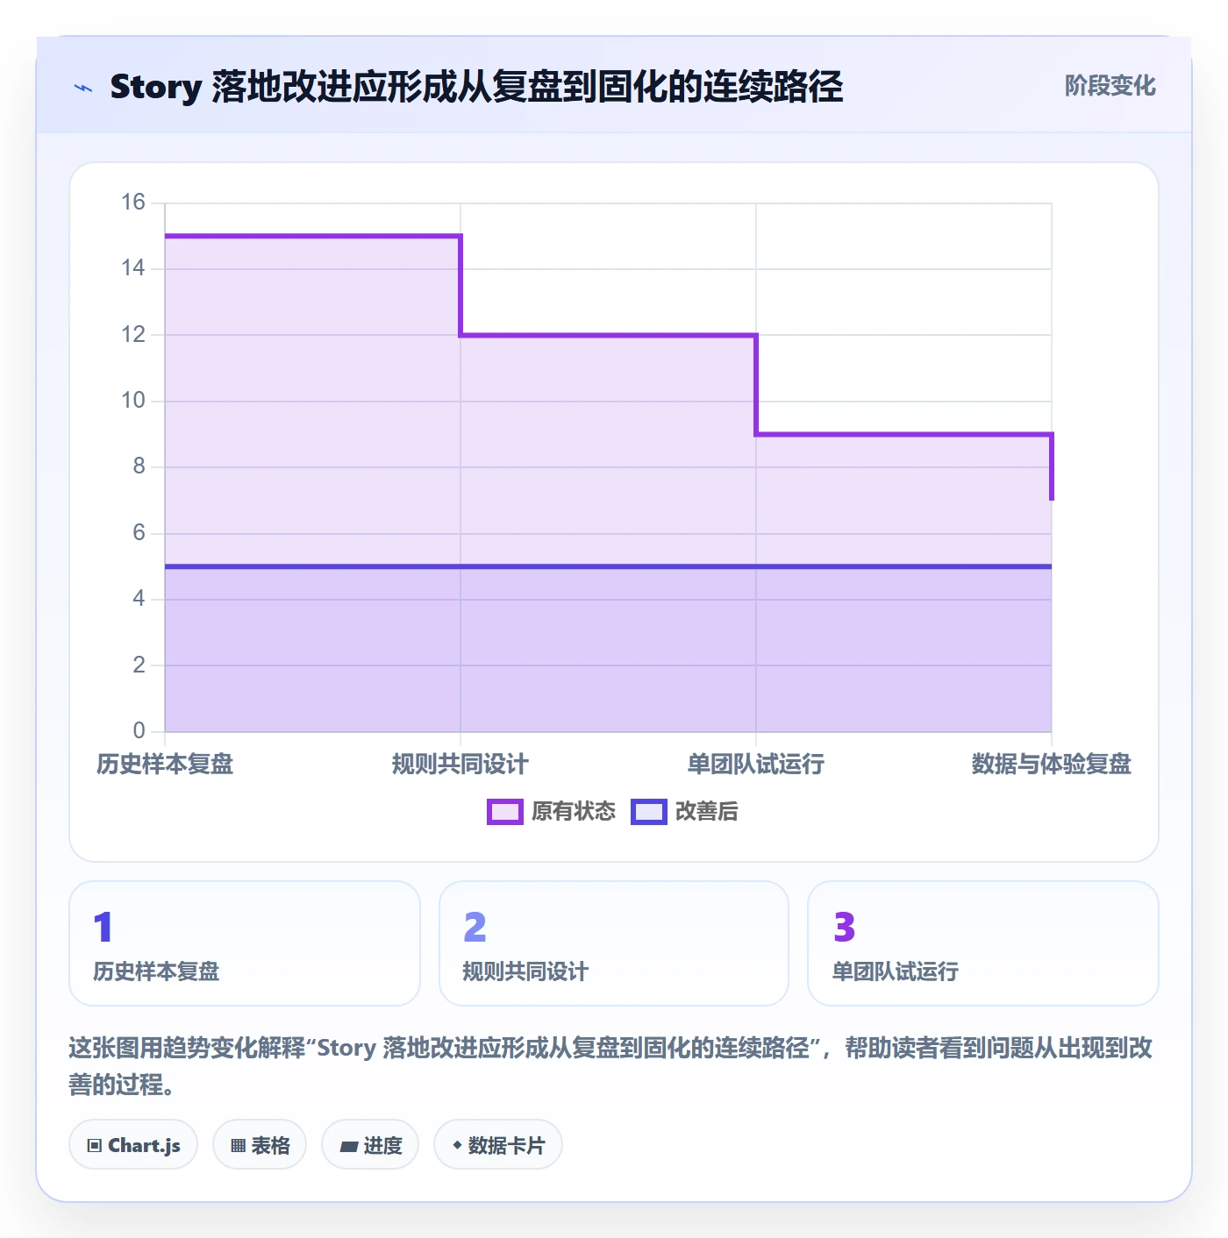Click the y-axis value 6
This screenshot has width=1228, height=1238.
click(x=139, y=533)
